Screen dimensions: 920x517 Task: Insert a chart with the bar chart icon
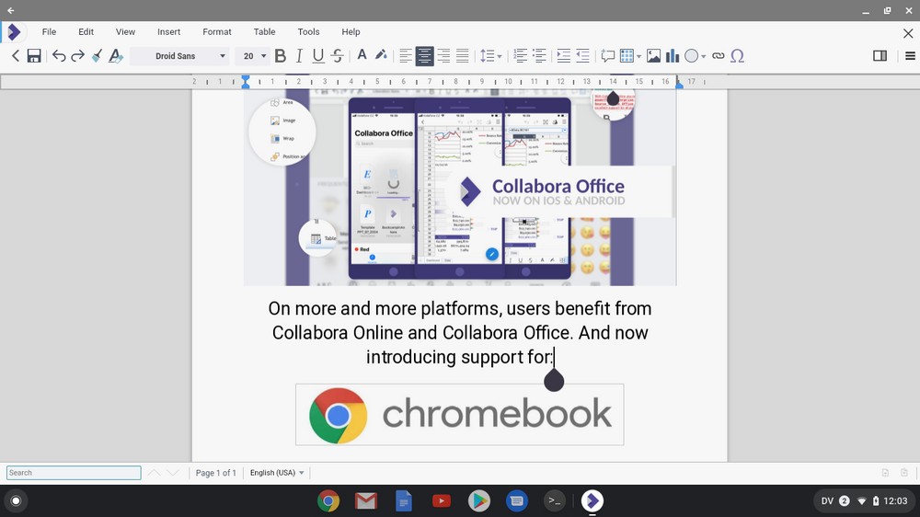(673, 56)
